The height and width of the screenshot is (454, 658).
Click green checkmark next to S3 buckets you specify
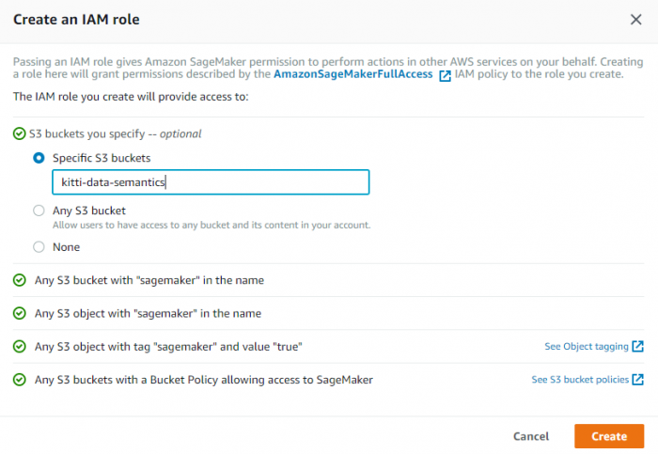(20, 133)
